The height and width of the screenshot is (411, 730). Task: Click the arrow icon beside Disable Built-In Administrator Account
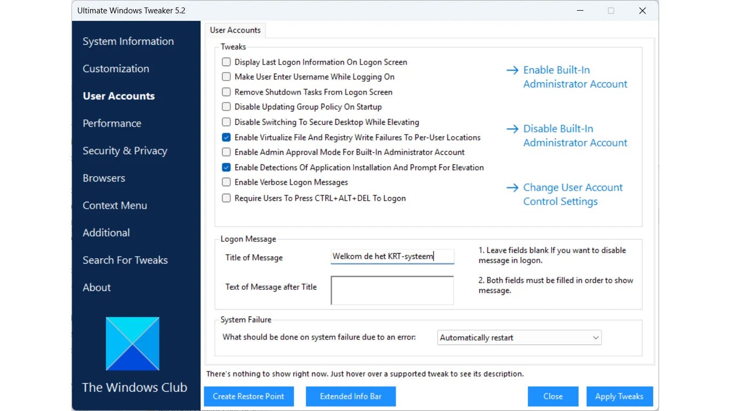[512, 129]
